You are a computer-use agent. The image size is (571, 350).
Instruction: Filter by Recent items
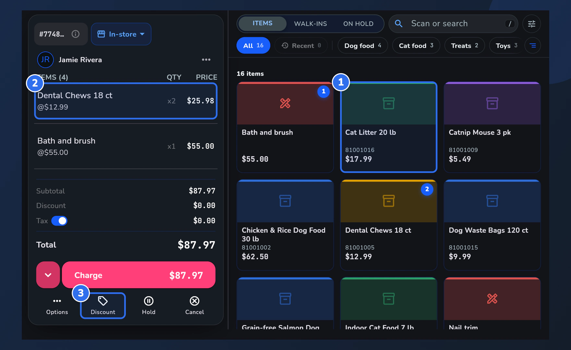pos(301,46)
